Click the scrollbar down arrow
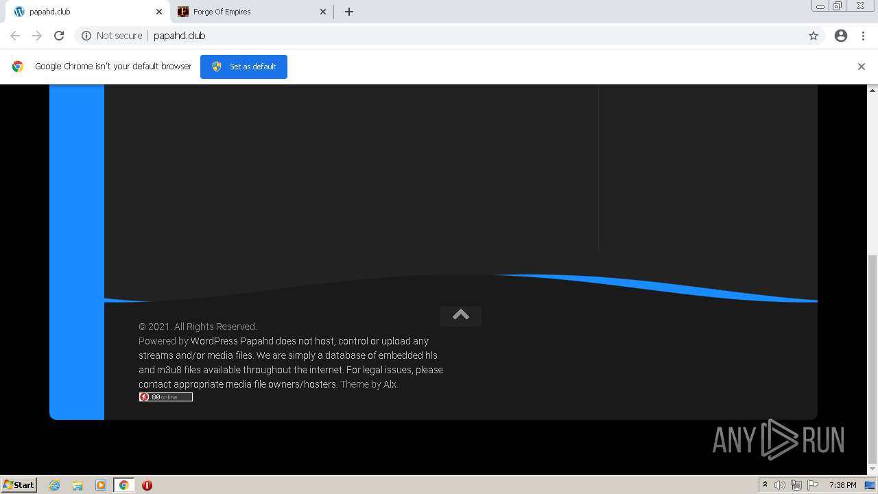 point(873,468)
